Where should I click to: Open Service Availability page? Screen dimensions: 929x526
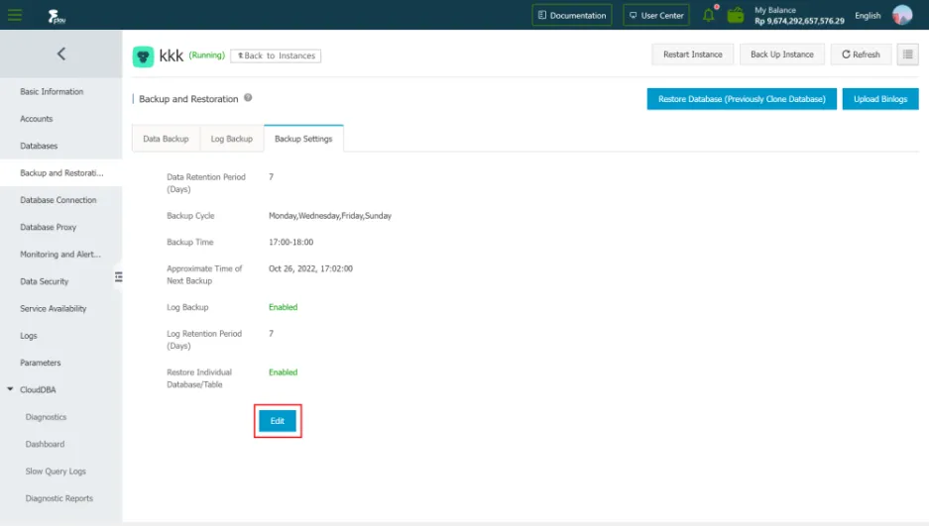54,309
